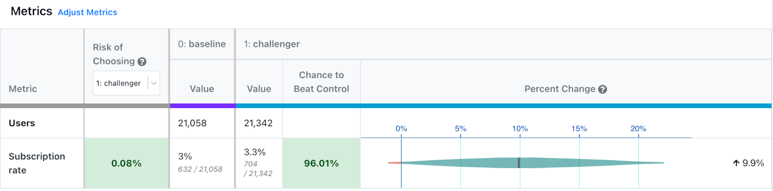Click the 0.08% risk cell
773x191 pixels.
coord(127,163)
